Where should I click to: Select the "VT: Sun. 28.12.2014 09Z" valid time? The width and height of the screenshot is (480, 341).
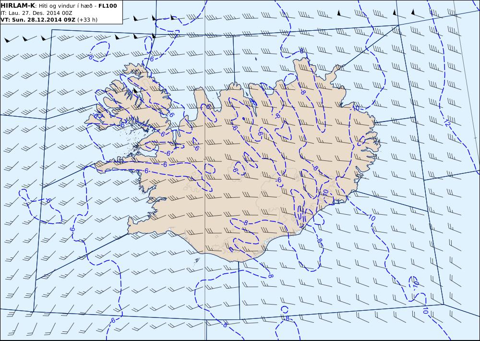38,20
